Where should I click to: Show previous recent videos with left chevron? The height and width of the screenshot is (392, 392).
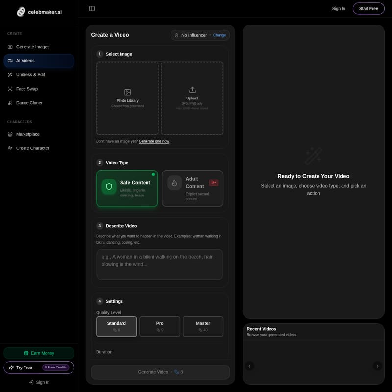249,366
